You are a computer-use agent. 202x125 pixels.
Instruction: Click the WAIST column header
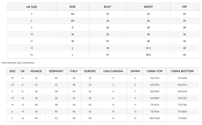pos(148,7)
